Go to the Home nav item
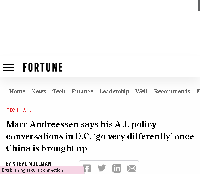Image resolution: width=200 pixels, height=174 pixels. click(x=17, y=92)
